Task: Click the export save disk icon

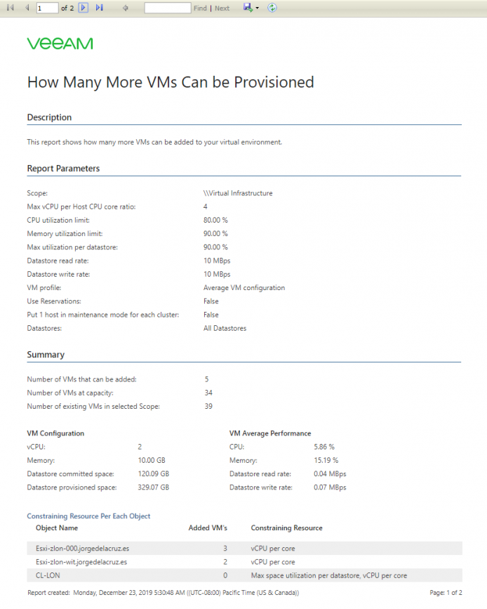Action: [248, 8]
